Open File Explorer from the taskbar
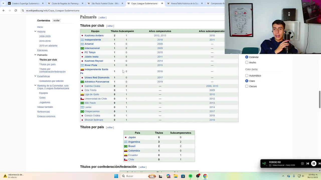Screen dimensions: 321x180 (176, 176)
